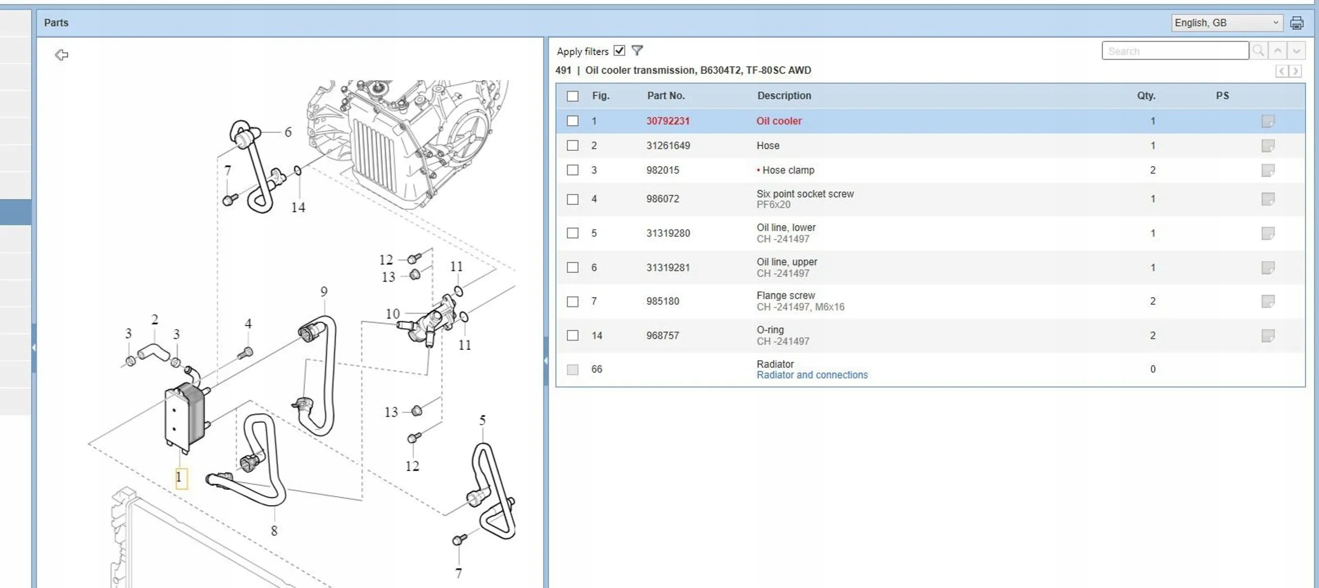Go to next search result arrow
The image size is (1319, 588).
coord(1296,51)
